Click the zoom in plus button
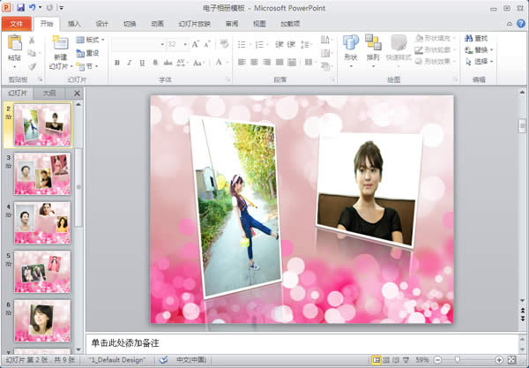Viewport: 529px width, 368px height. [x=499, y=360]
